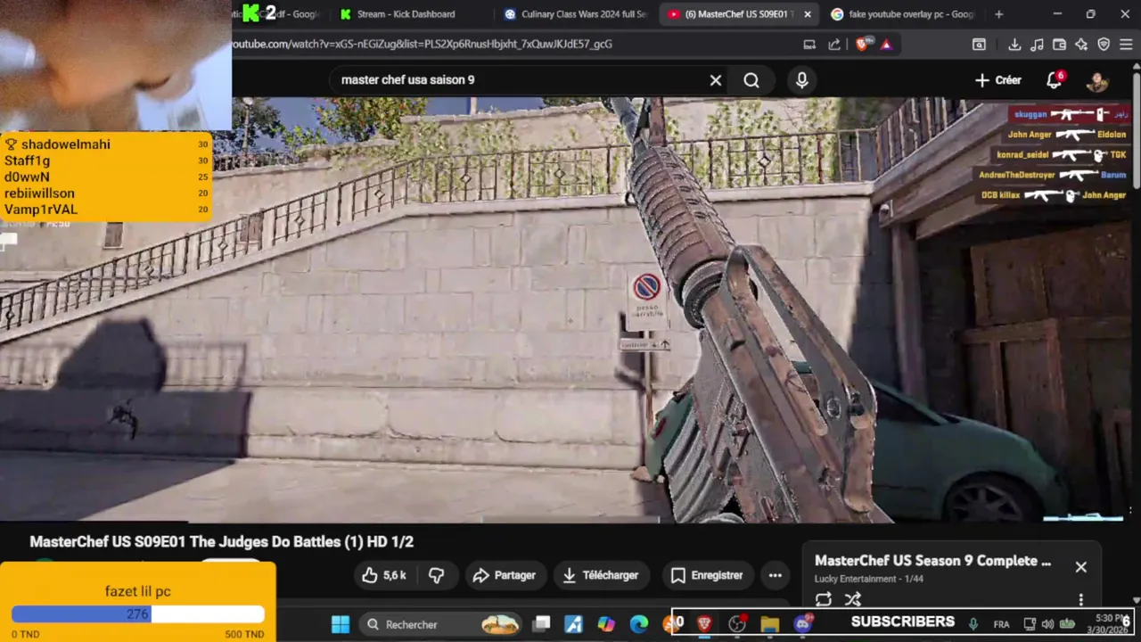
Task: Open Brave VPN shield icon
Action: 1104,44
